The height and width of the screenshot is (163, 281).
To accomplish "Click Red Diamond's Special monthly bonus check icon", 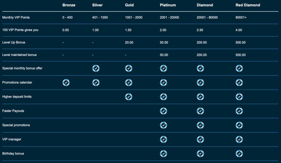I will coord(239,68).
